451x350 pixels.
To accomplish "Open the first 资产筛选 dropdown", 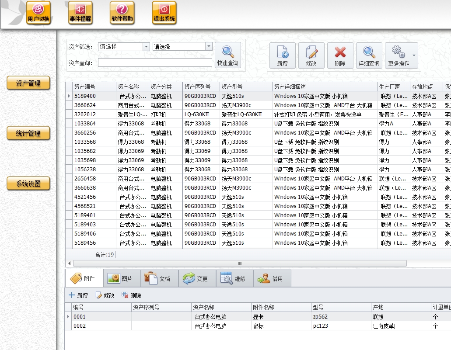I will (146, 47).
